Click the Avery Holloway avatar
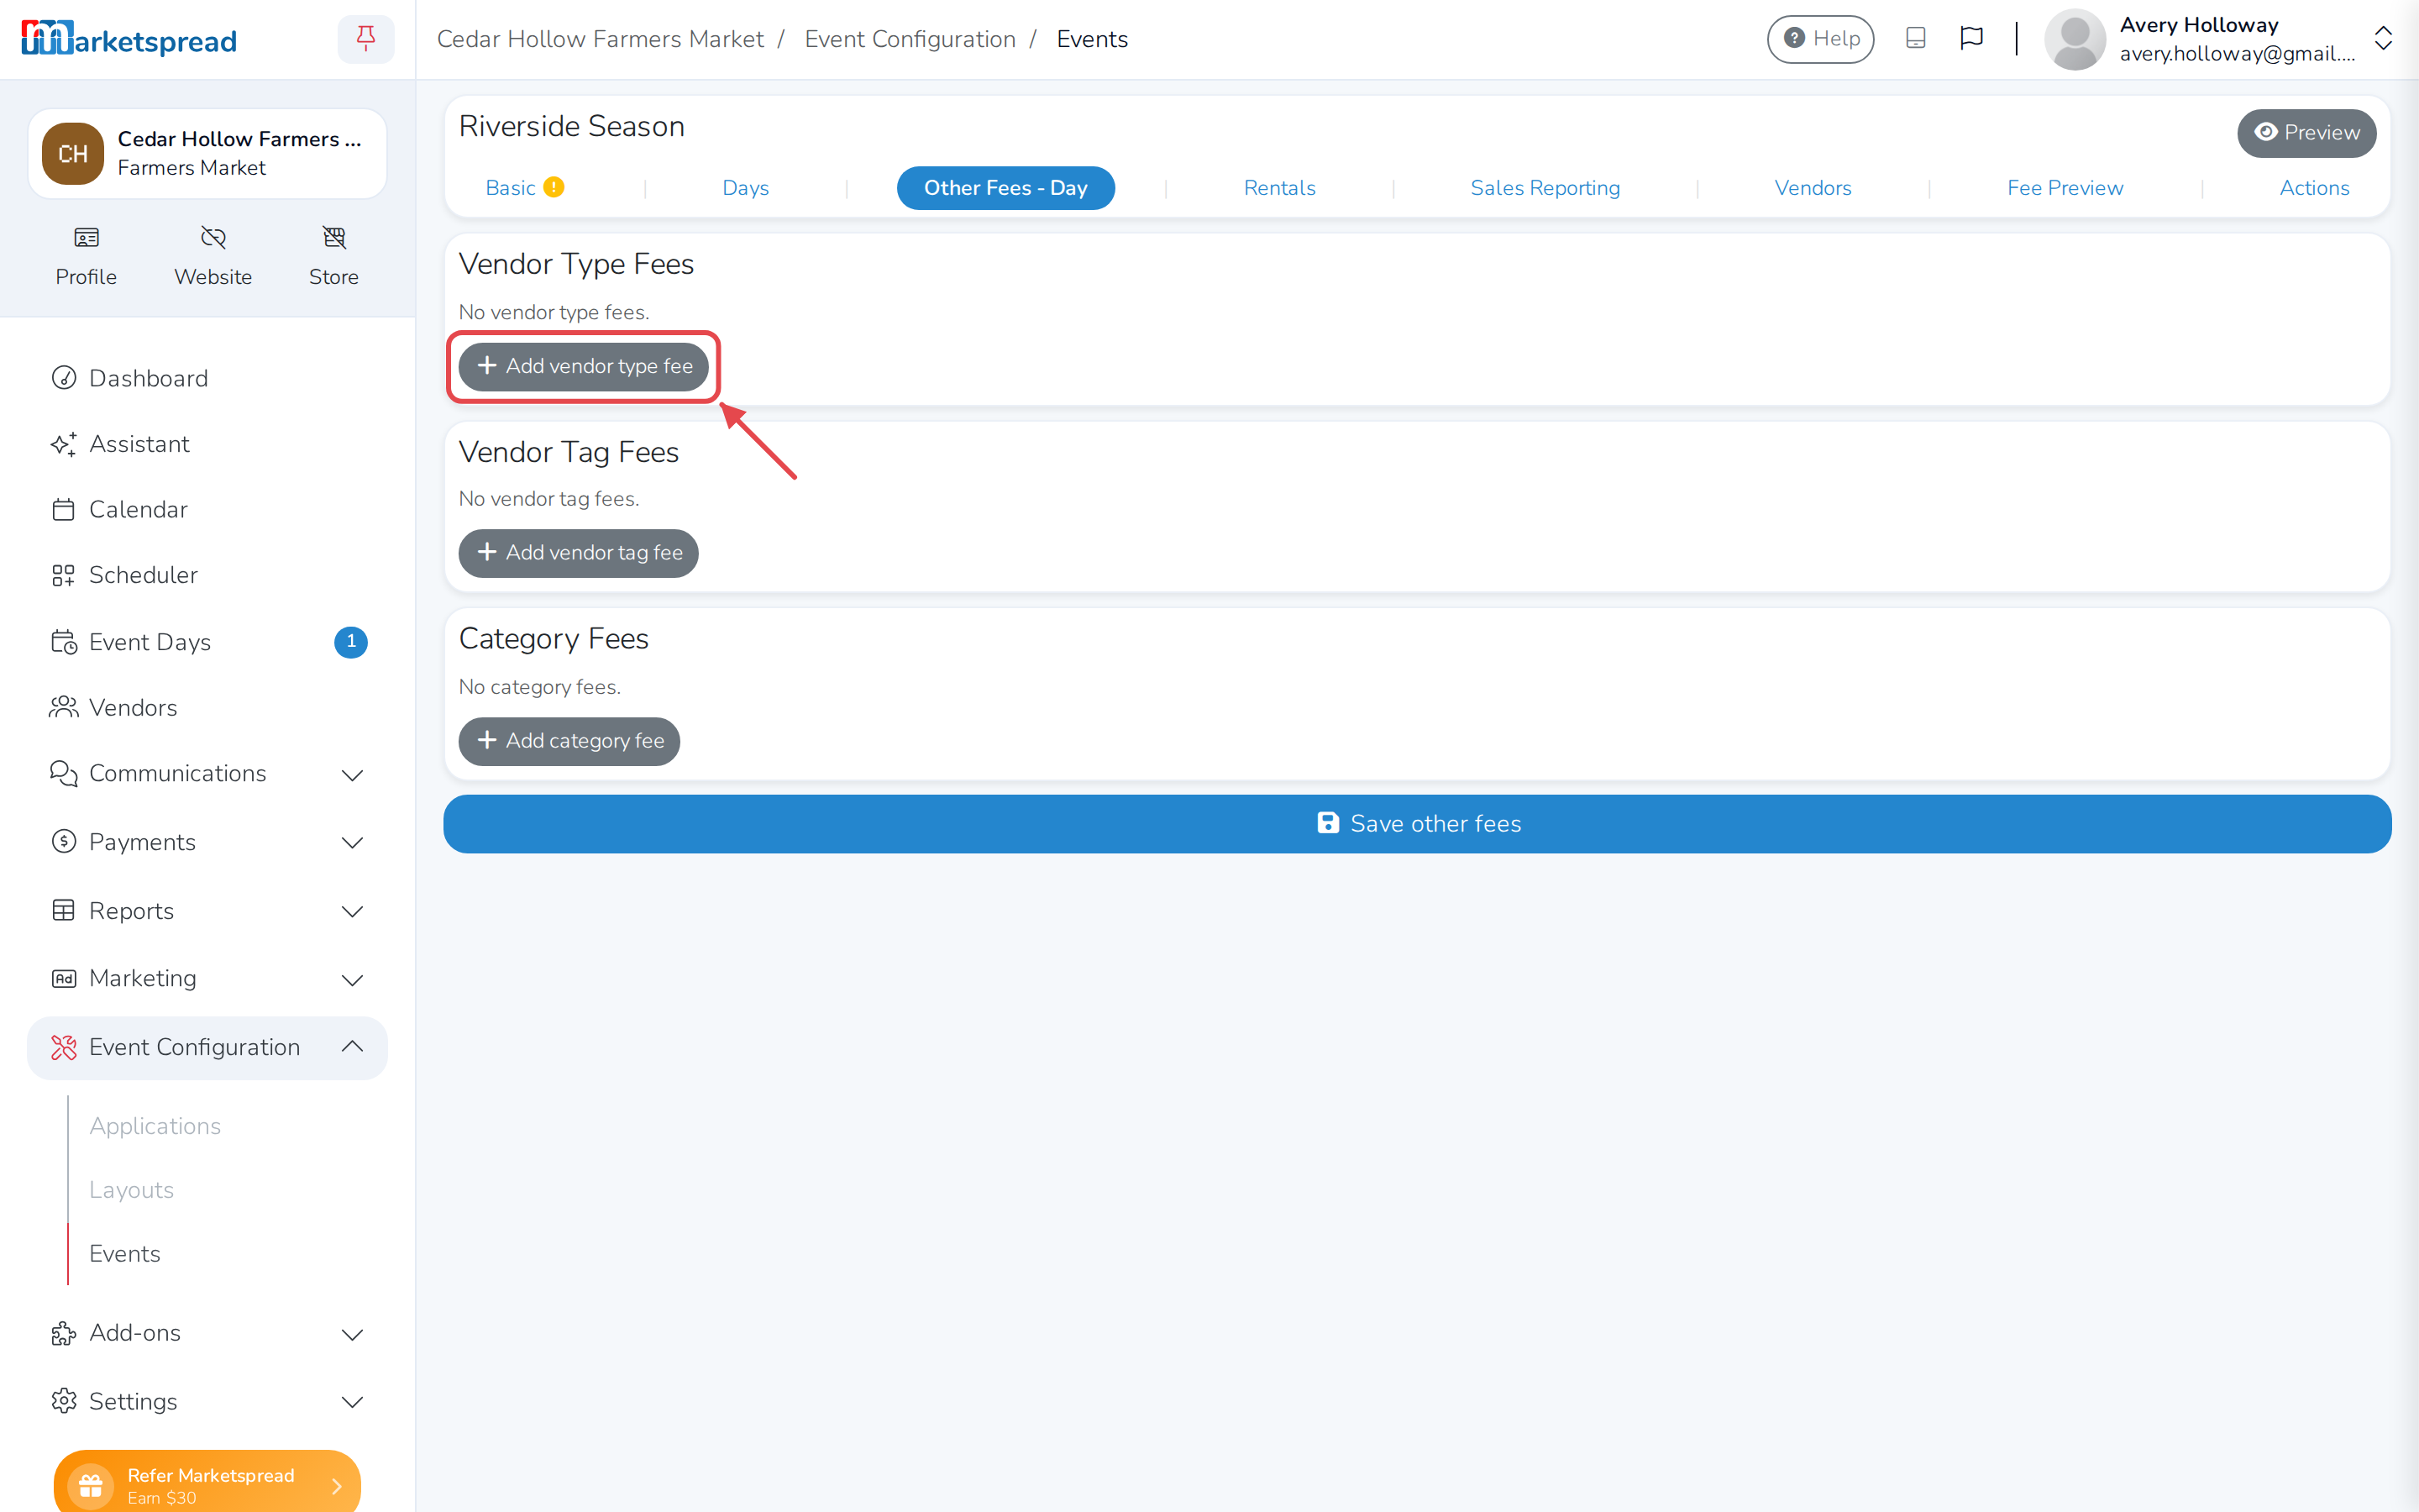The width and height of the screenshot is (2419, 1512). 2075,39
